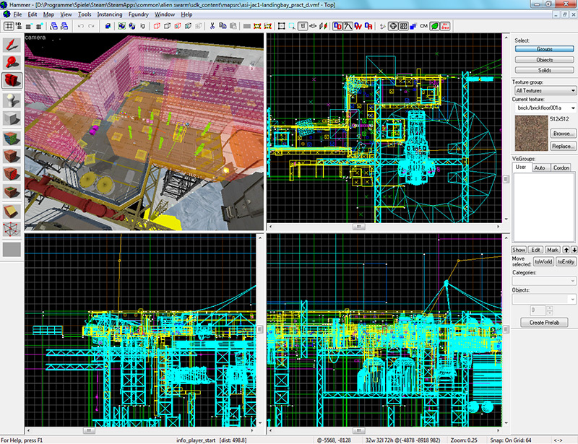The image size is (578, 444).
Task: Paste clipboard toolbar icon
Action: click(233, 26)
